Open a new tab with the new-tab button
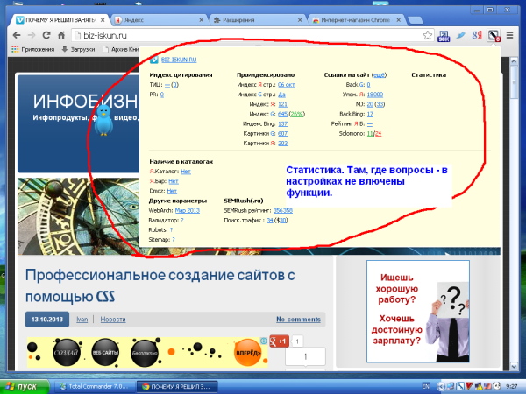The height and width of the screenshot is (394, 526). coord(416,20)
